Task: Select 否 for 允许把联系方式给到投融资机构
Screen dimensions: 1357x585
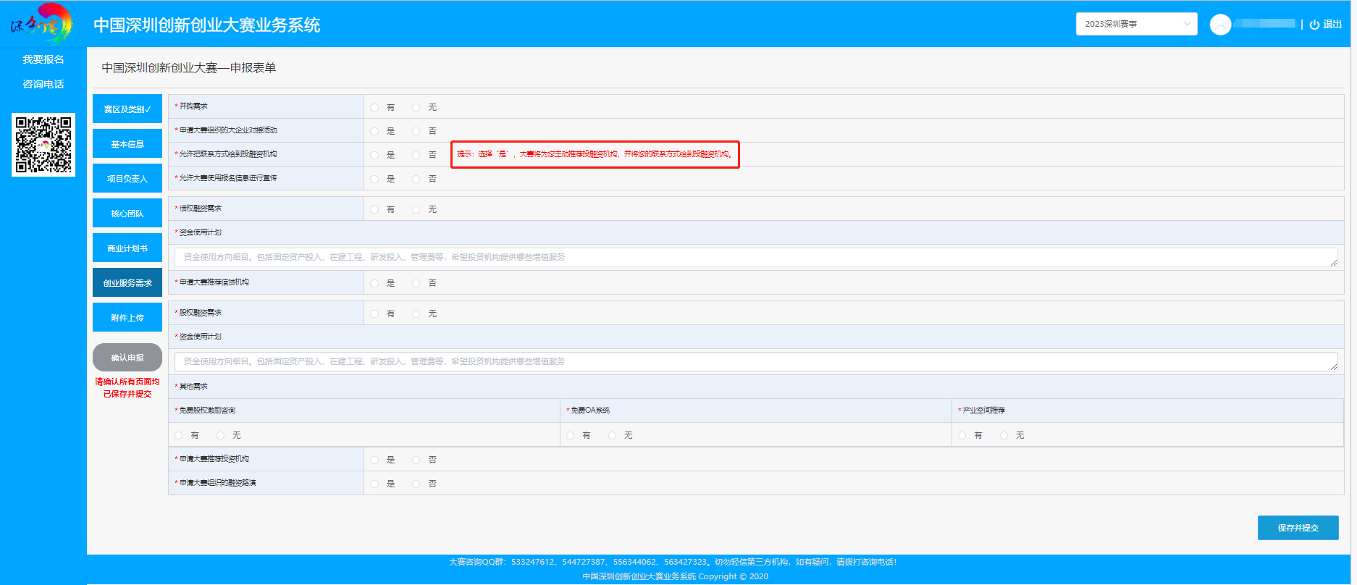Action: pyautogui.click(x=416, y=155)
